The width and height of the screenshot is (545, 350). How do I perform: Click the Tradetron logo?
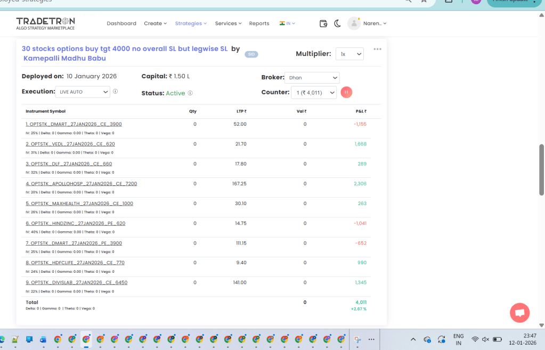pyautogui.click(x=45, y=23)
